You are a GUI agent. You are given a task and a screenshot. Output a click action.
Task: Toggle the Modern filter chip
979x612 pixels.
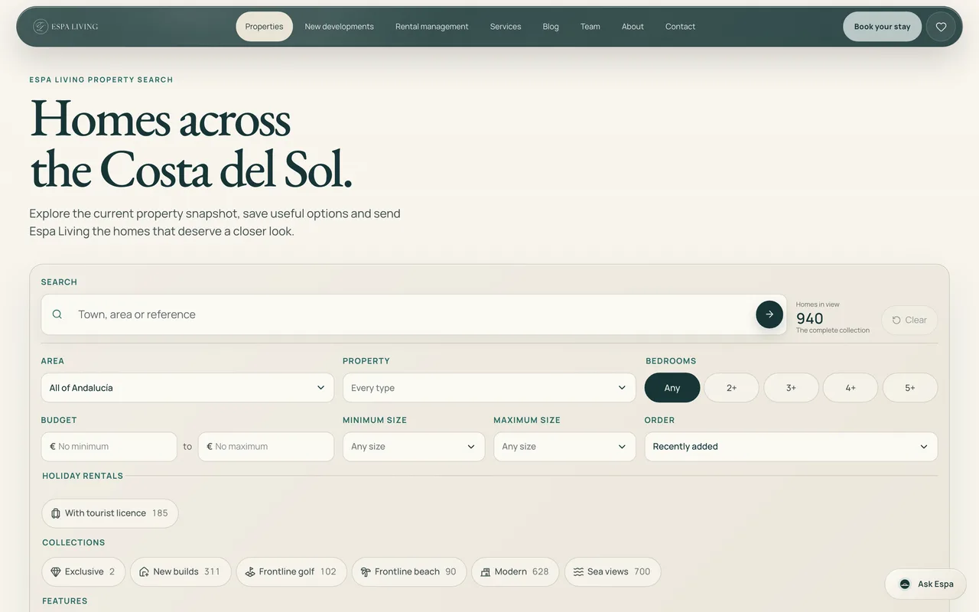point(516,571)
